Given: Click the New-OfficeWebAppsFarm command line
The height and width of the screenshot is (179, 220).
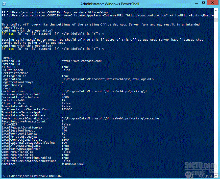Looking at the screenshot, I should [108, 17].
